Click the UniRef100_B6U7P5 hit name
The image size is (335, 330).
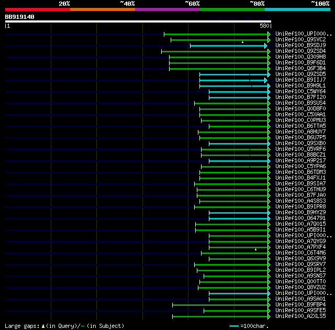click(x=300, y=138)
